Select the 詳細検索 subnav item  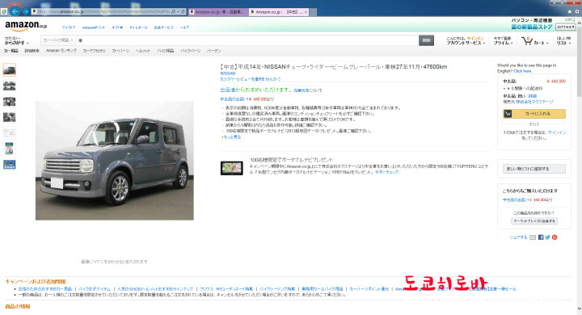click(x=32, y=51)
